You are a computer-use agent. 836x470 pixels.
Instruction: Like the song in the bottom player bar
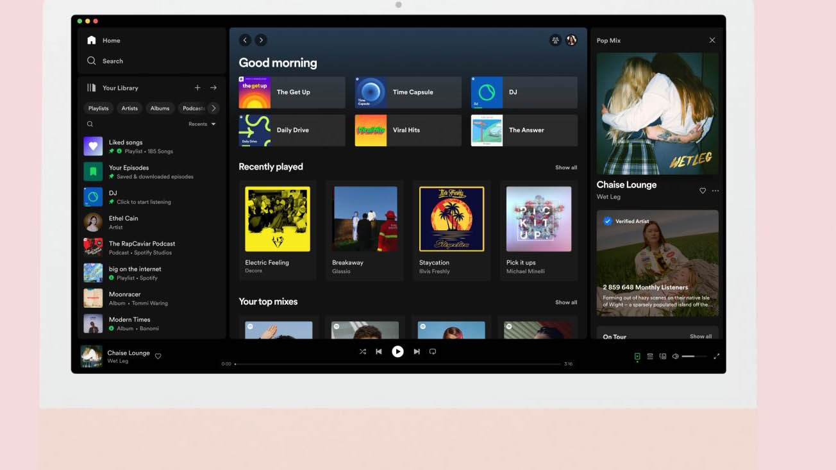pos(158,356)
